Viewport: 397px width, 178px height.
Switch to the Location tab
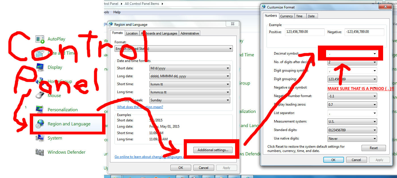(132, 33)
